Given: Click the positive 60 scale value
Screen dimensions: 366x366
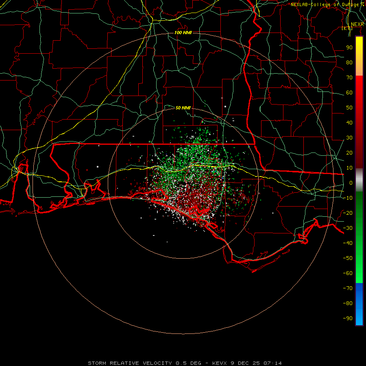Looking at the screenshot, I should 349,93.
